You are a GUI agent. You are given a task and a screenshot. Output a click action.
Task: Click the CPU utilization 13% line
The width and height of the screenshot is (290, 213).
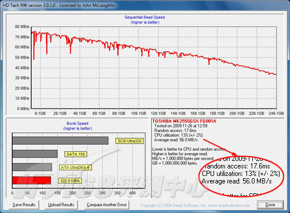click(178, 135)
